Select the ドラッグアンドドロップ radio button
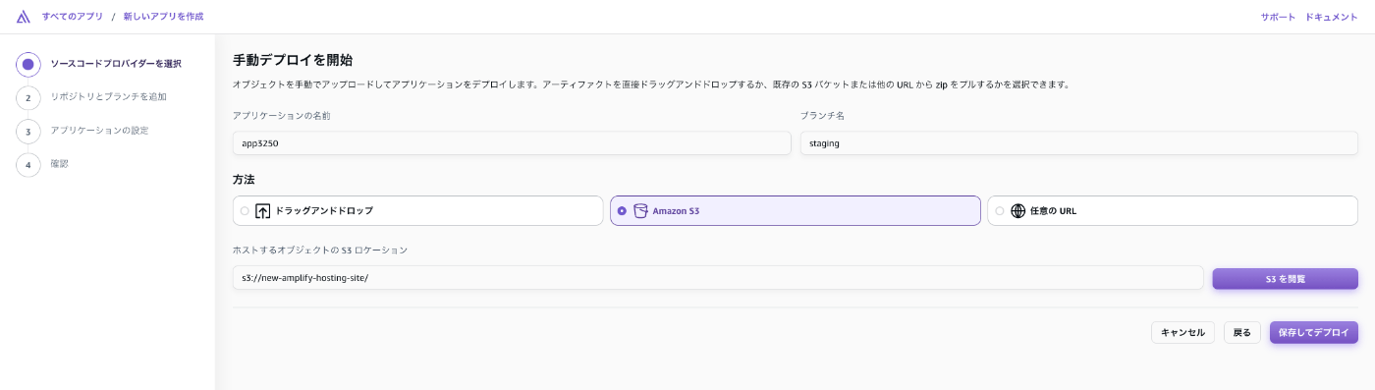 click(x=245, y=211)
